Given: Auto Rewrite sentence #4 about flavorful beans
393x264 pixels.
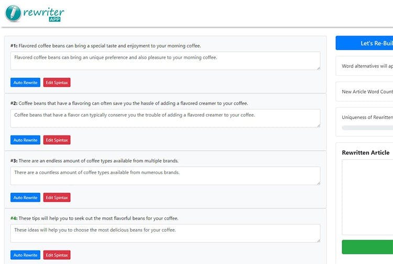Looking at the screenshot, I should 25,255.
